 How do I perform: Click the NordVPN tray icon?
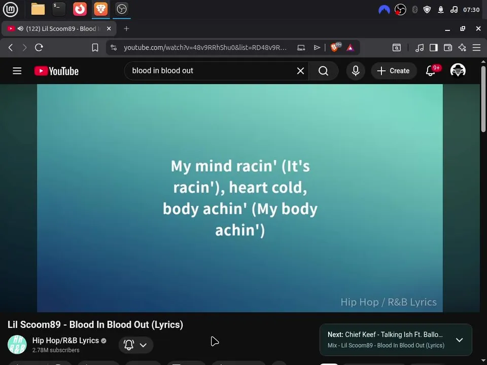(x=384, y=10)
